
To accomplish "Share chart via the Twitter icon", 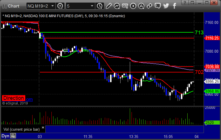I will point(166,6).
